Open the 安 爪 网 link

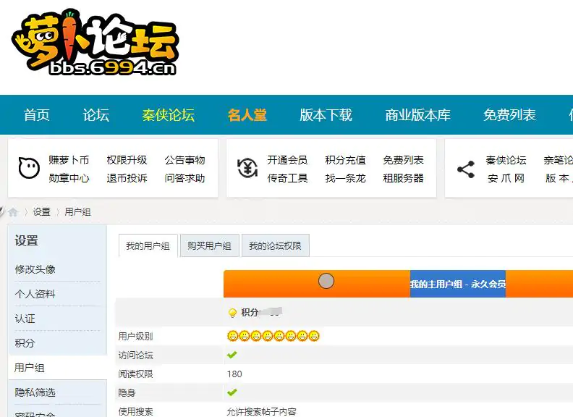point(506,178)
